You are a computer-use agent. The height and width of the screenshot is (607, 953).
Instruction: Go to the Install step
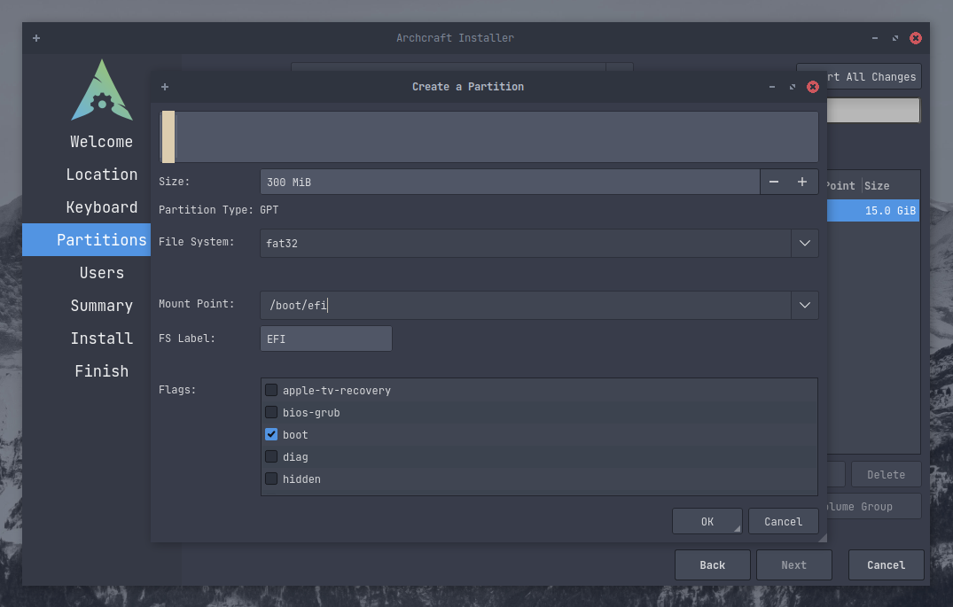pos(101,339)
